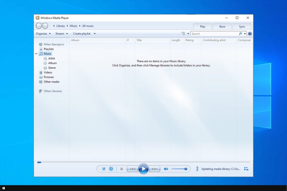Click the Play button in transport controls
The width and height of the screenshot is (287, 191).
143,169
